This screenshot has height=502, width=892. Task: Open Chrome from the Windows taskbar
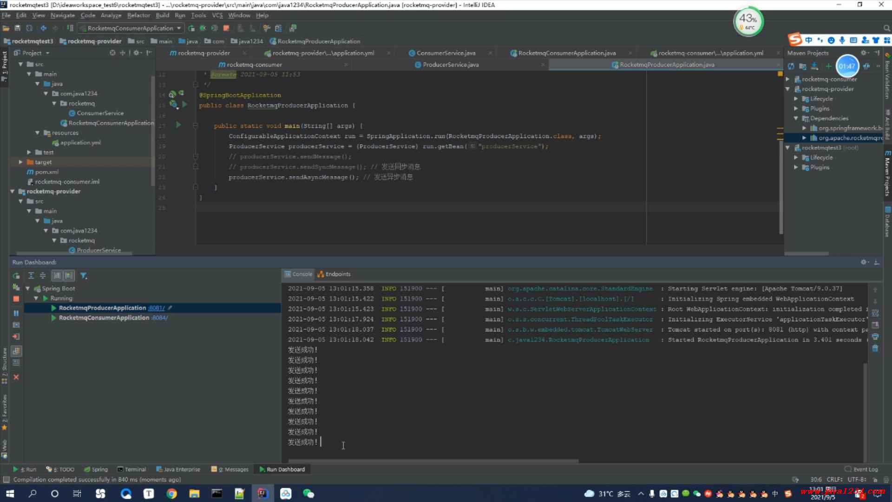coord(171,494)
